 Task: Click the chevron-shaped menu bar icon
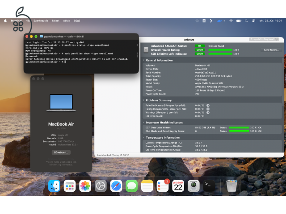(211, 21)
